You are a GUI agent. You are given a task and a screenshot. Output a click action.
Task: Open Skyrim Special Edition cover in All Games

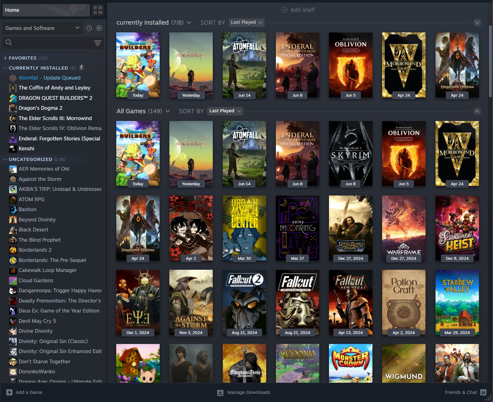click(x=351, y=153)
